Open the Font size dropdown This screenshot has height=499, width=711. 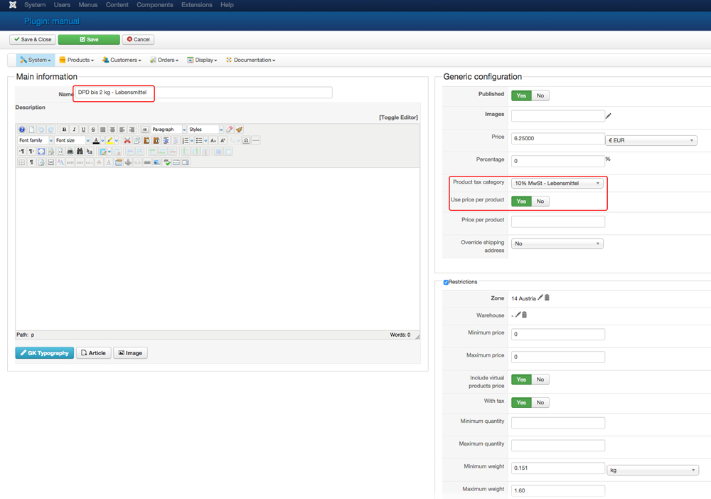(x=72, y=140)
